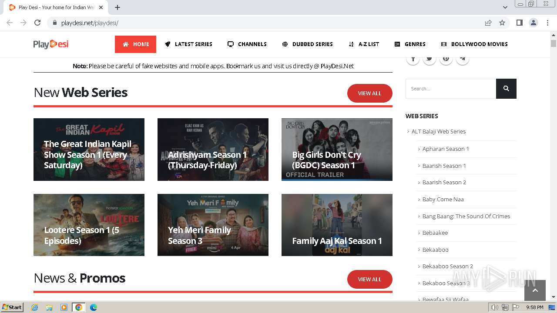Viewport: 557px width, 313px height.
Task: Open Bekaaboo link
Action: [435, 250]
